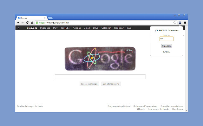Click the scrollbar down arrow
203x126 pixels.
tap(187, 111)
